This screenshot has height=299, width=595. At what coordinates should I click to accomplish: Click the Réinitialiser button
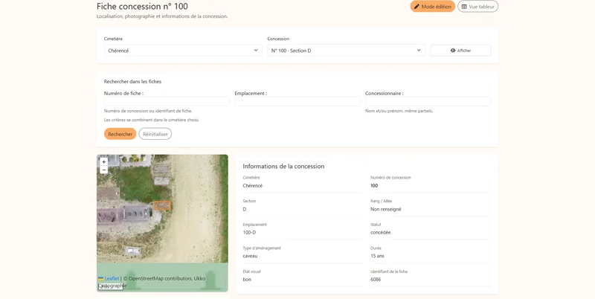click(x=155, y=134)
